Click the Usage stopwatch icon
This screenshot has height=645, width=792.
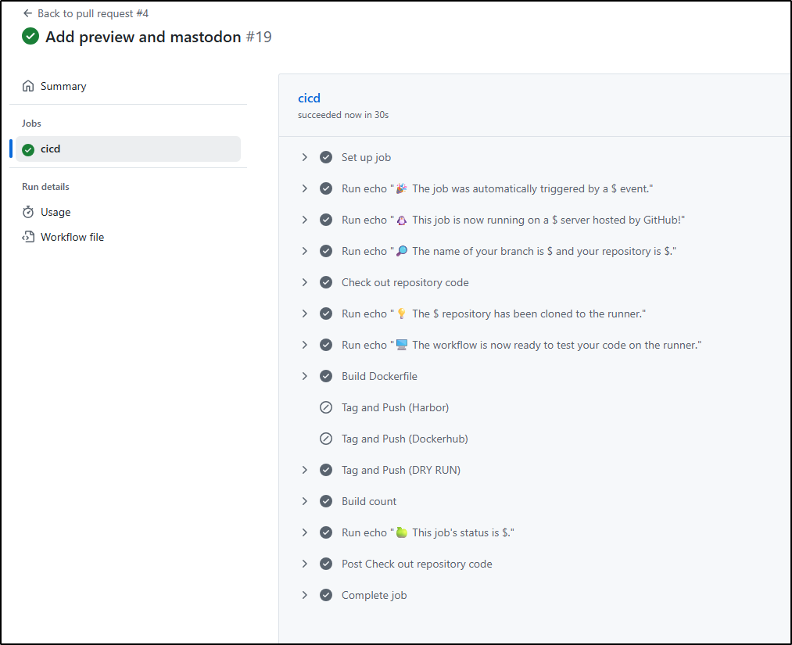[28, 212]
